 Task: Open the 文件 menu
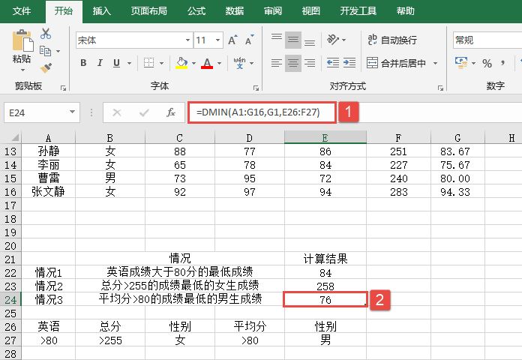[x=22, y=11]
